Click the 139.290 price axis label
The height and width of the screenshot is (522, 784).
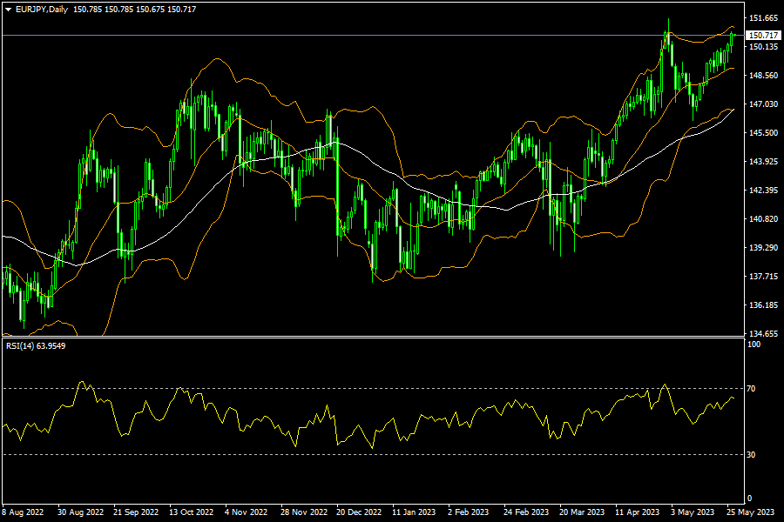point(763,248)
